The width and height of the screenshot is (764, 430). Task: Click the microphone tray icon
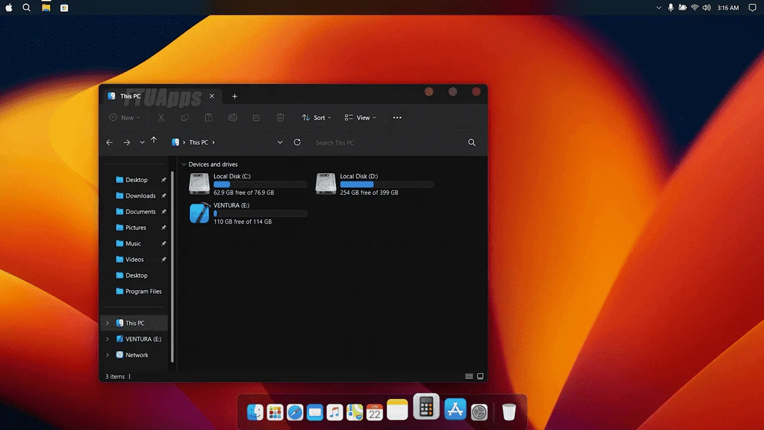click(x=671, y=8)
